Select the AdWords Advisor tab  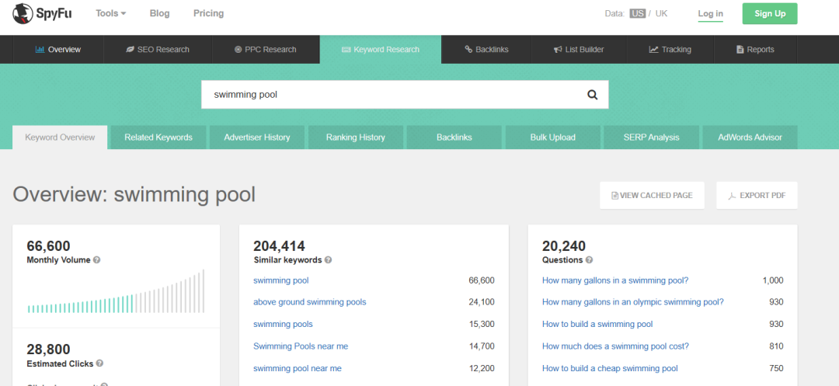[x=750, y=137]
